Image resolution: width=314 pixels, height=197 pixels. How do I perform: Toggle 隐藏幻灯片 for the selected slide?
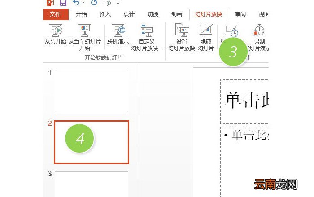click(x=206, y=37)
